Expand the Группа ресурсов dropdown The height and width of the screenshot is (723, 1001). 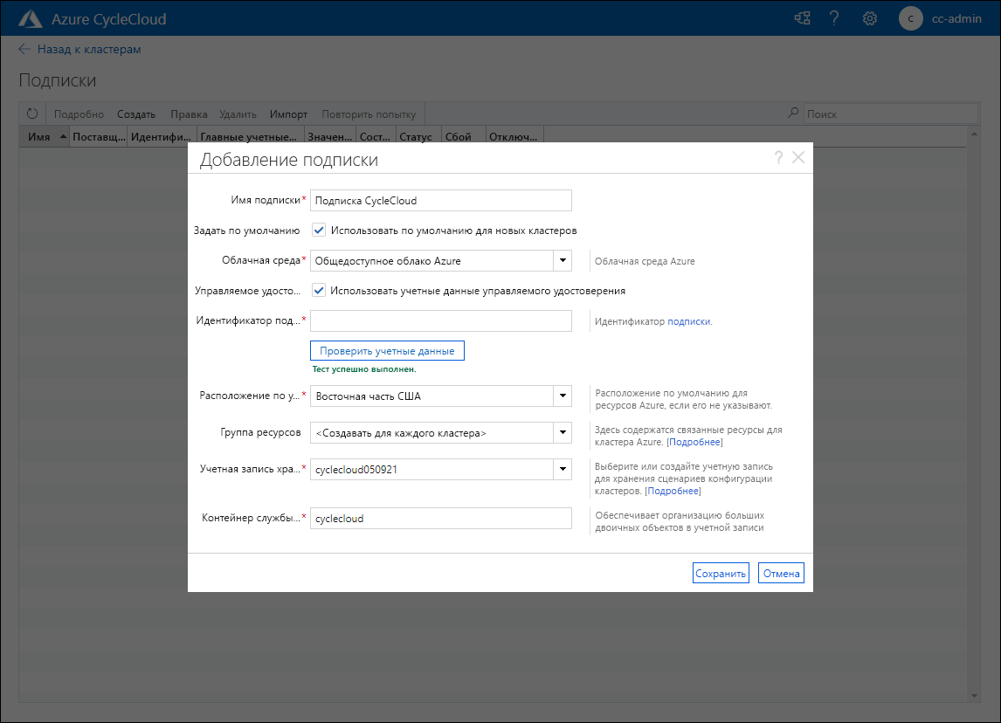coord(562,433)
